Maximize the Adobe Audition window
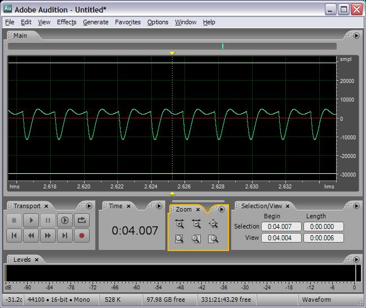 [343, 10]
